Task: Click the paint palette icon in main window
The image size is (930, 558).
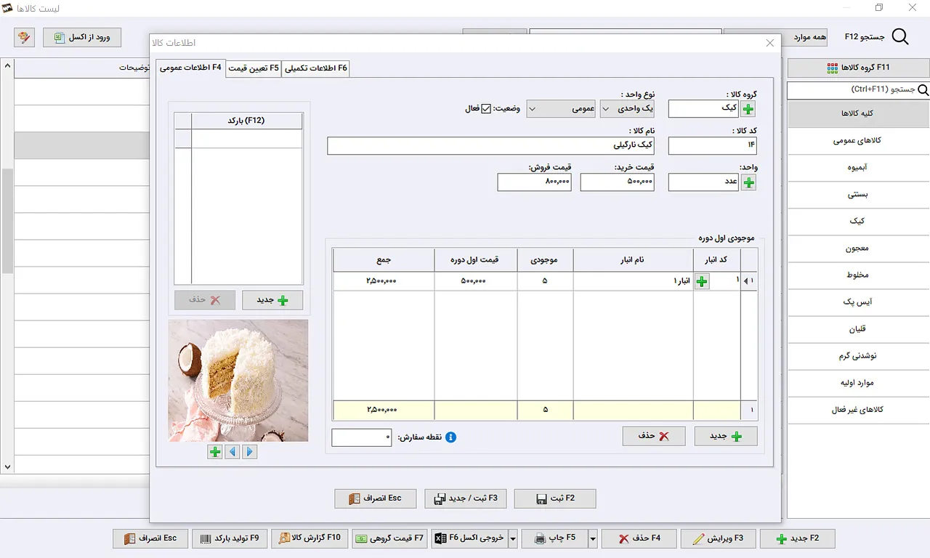Action: coord(24,37)
